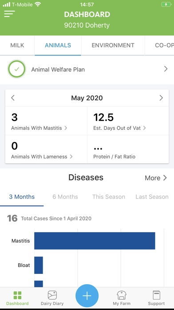
Task: Select the 6 Months period
Action: (x=65, y=197)
